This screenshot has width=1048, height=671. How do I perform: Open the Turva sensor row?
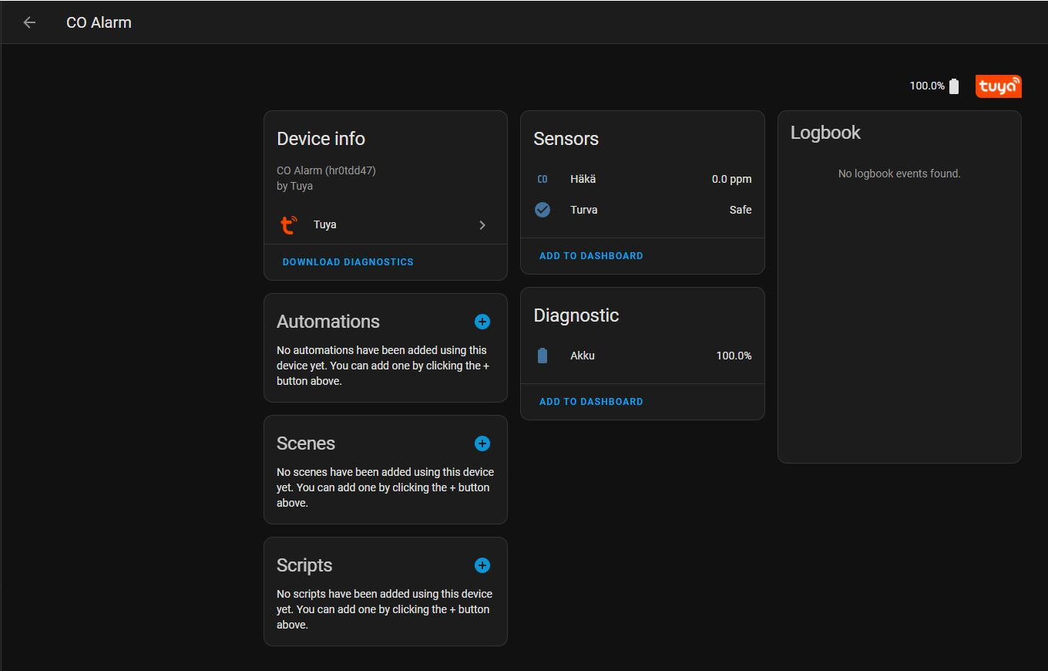643,210
